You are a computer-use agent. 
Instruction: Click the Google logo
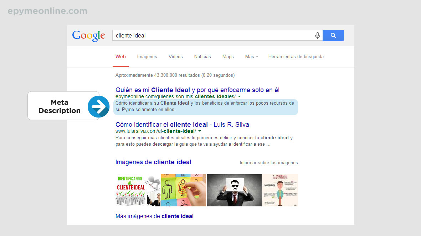pos(88,36)
